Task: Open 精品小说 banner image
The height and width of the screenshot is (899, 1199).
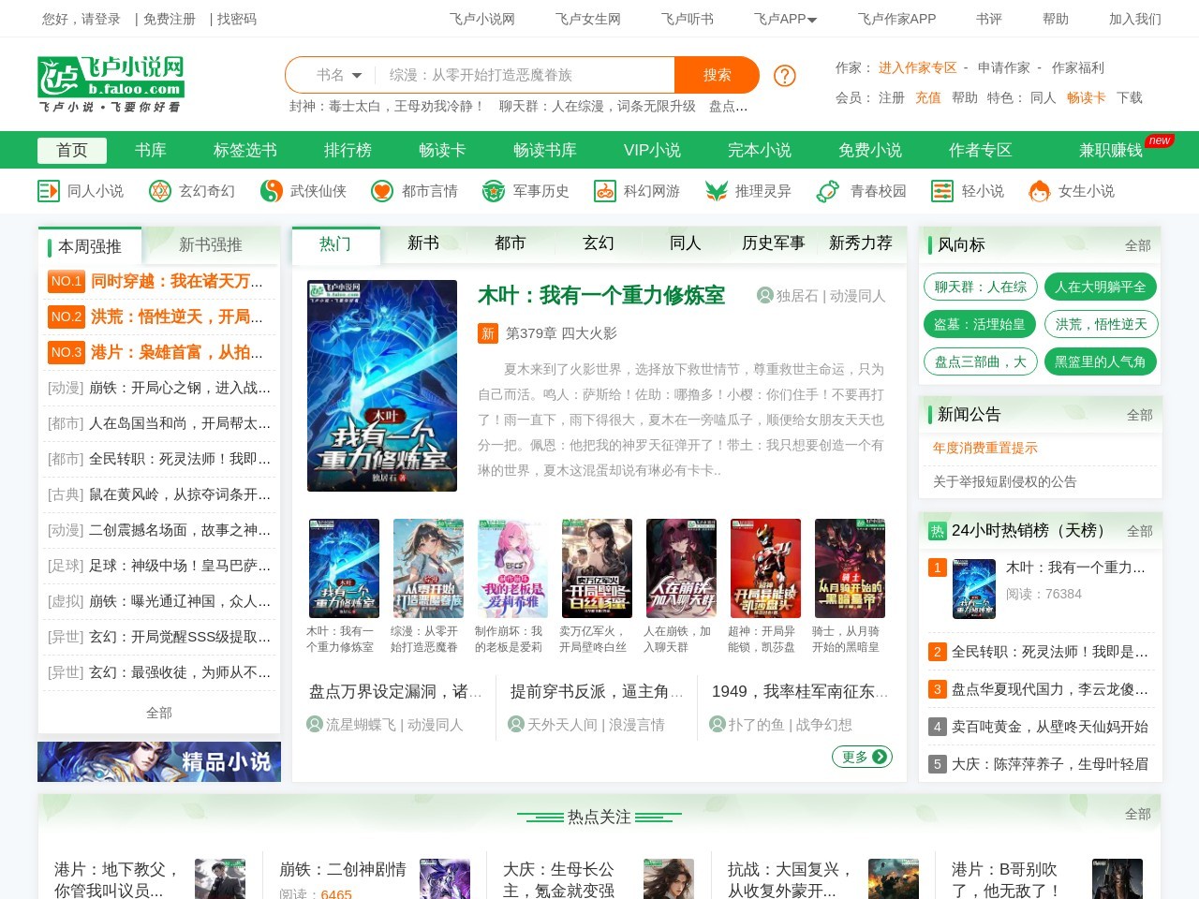Action: point(159,761)
